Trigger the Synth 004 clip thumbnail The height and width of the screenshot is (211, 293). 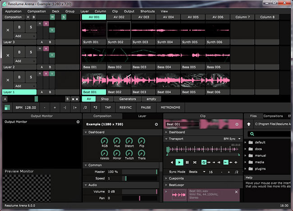168,30
